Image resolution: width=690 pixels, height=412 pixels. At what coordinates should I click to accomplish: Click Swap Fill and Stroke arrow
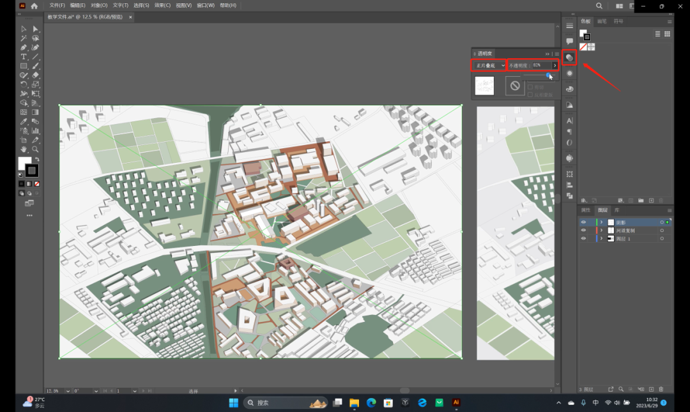coord(38,159)
